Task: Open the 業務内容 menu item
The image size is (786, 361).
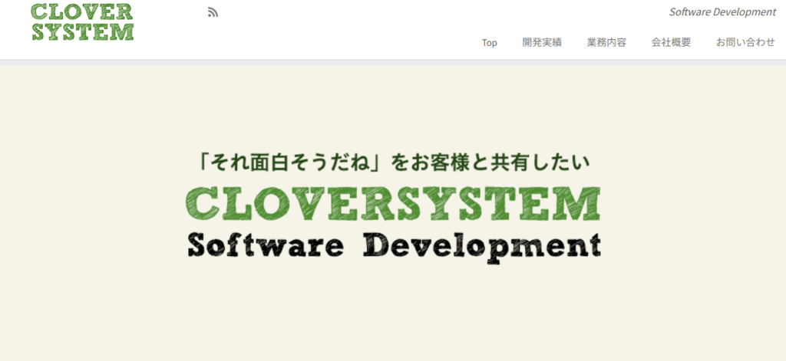Action: (606, 43)
